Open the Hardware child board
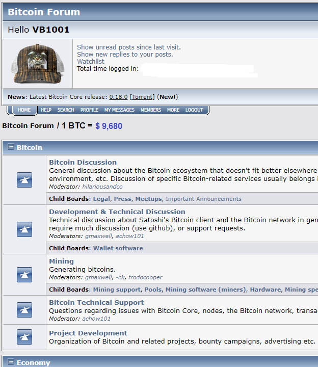 (266, 290)
